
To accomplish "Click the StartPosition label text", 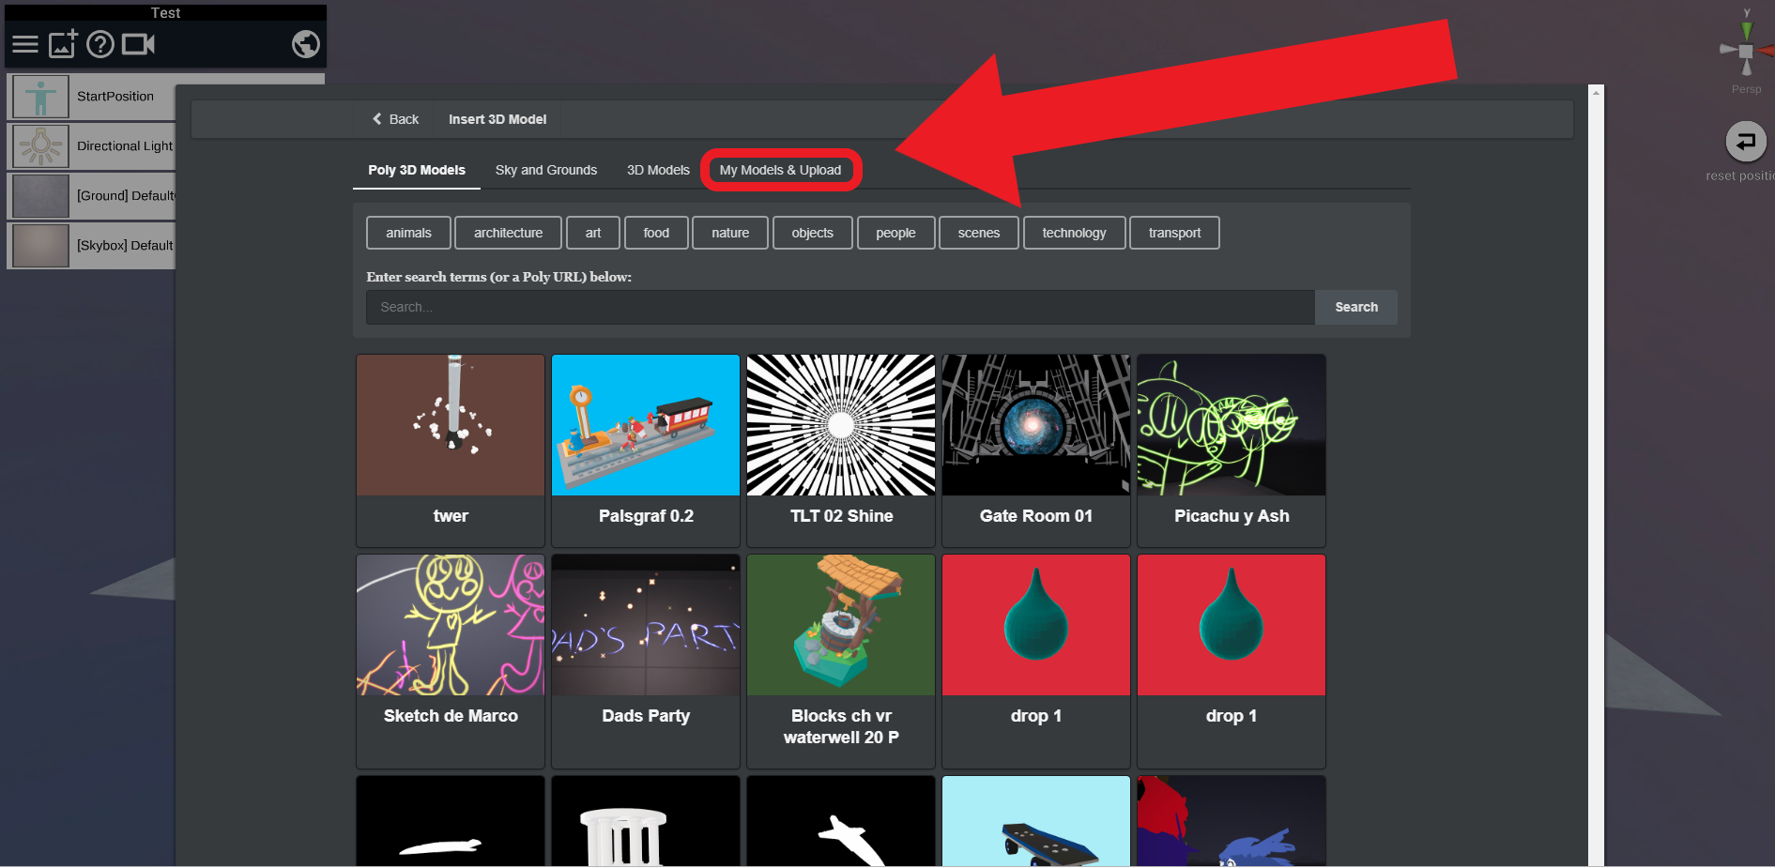I will click(115, 97).
